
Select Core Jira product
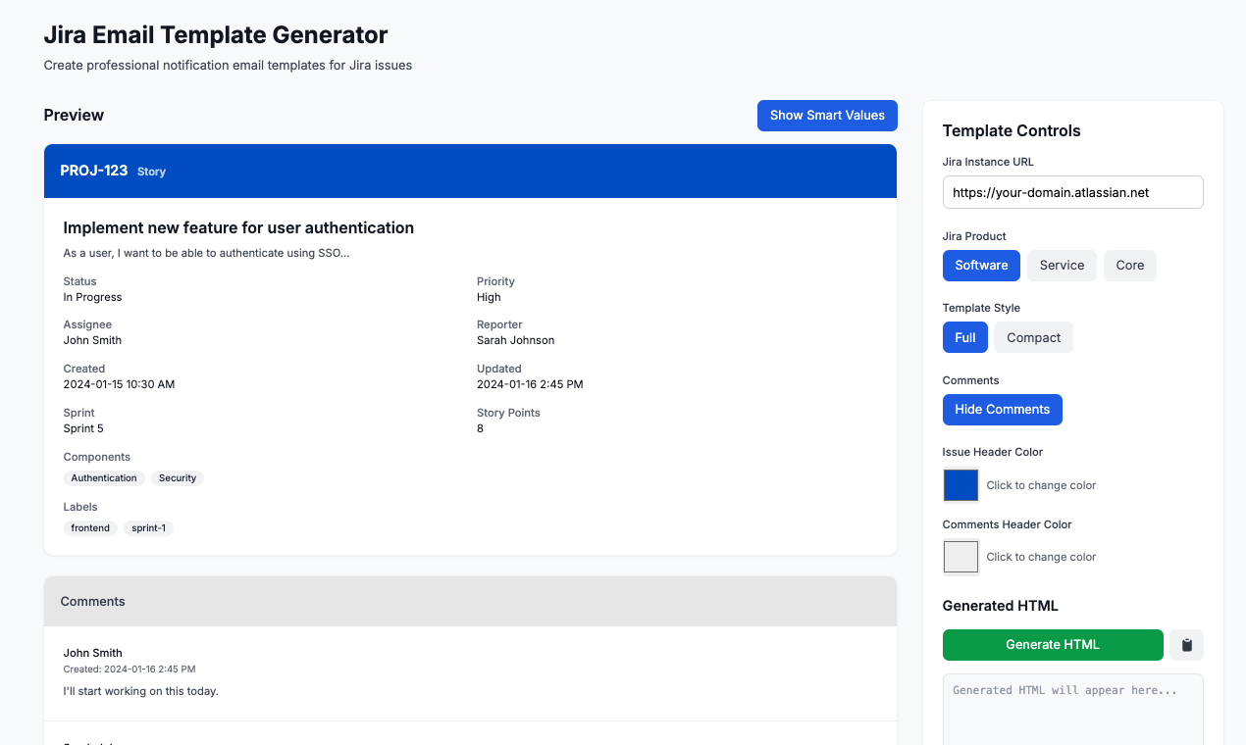[x=1130, y=265]
